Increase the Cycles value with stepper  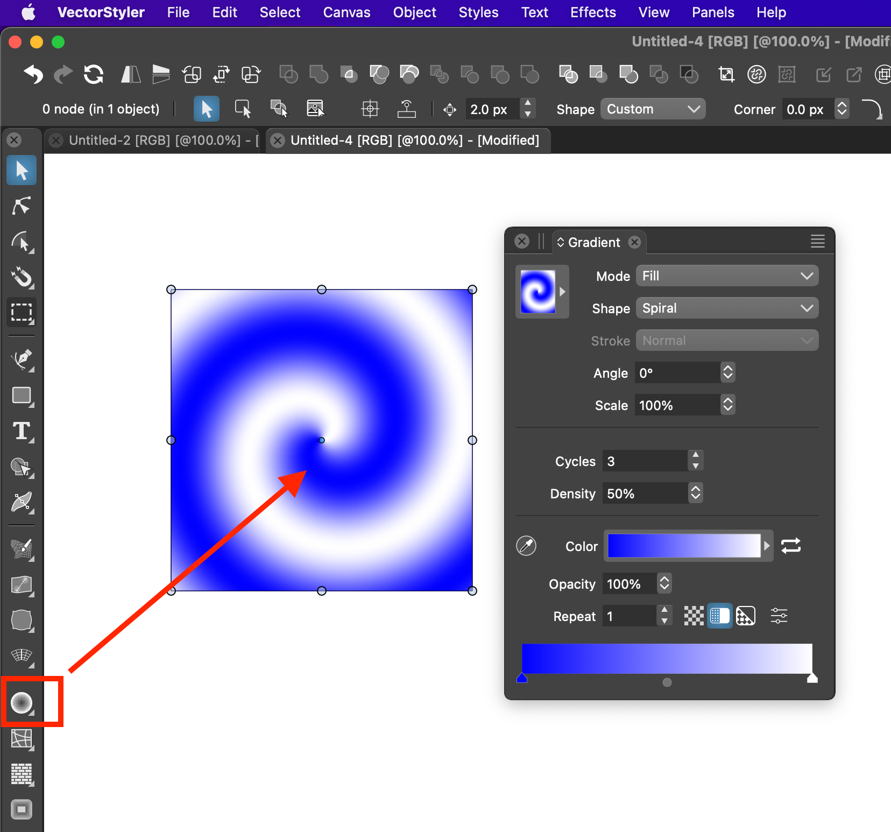[x=696, y=455]
